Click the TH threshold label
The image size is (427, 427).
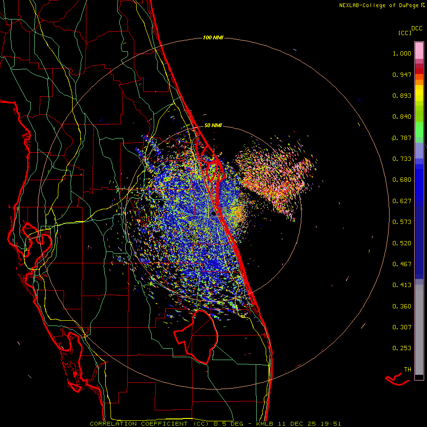408,370
